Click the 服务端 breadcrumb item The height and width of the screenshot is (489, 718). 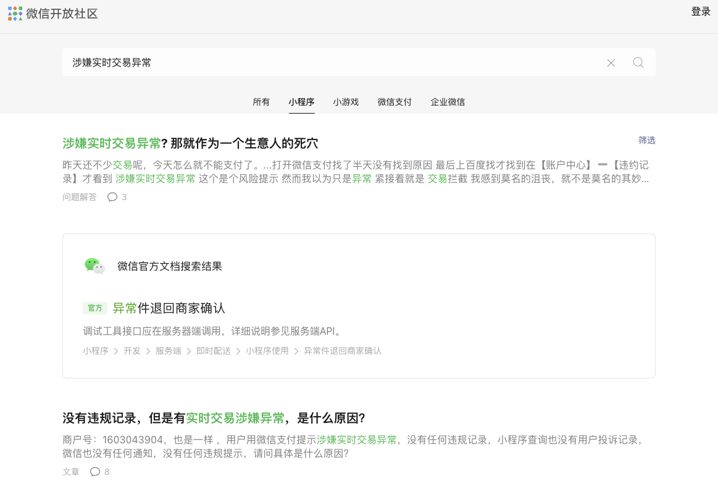click(169, 351)
